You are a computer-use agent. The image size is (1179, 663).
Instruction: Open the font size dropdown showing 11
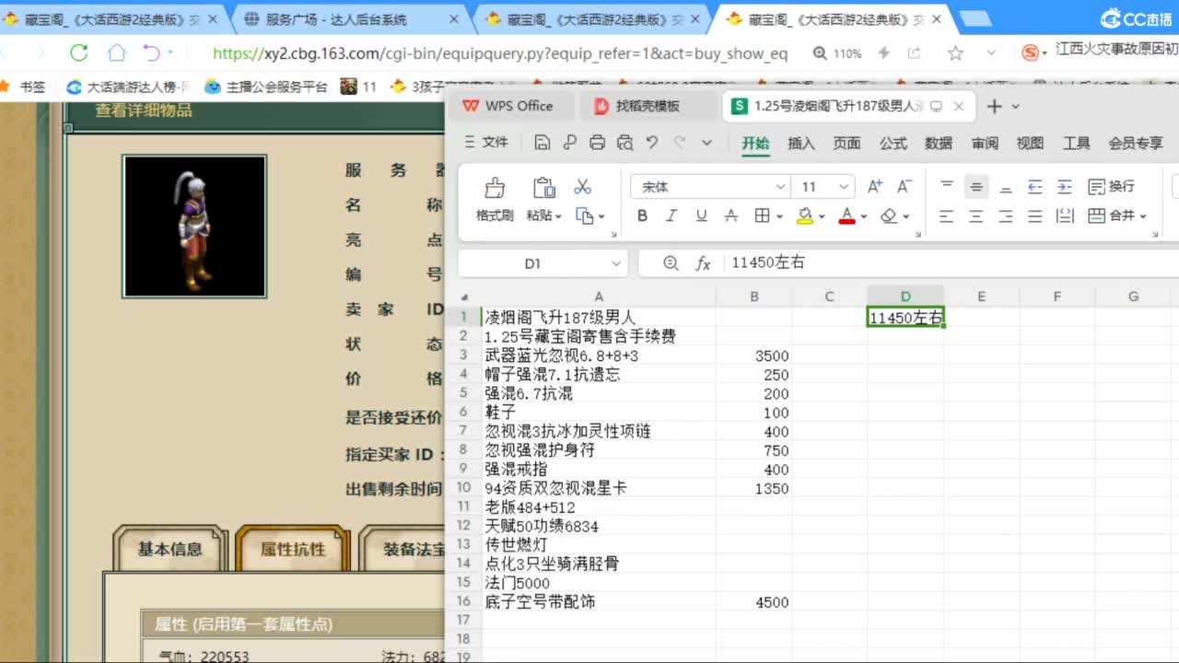click(x=845, y=187)
